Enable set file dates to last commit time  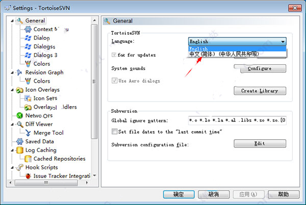114,131
